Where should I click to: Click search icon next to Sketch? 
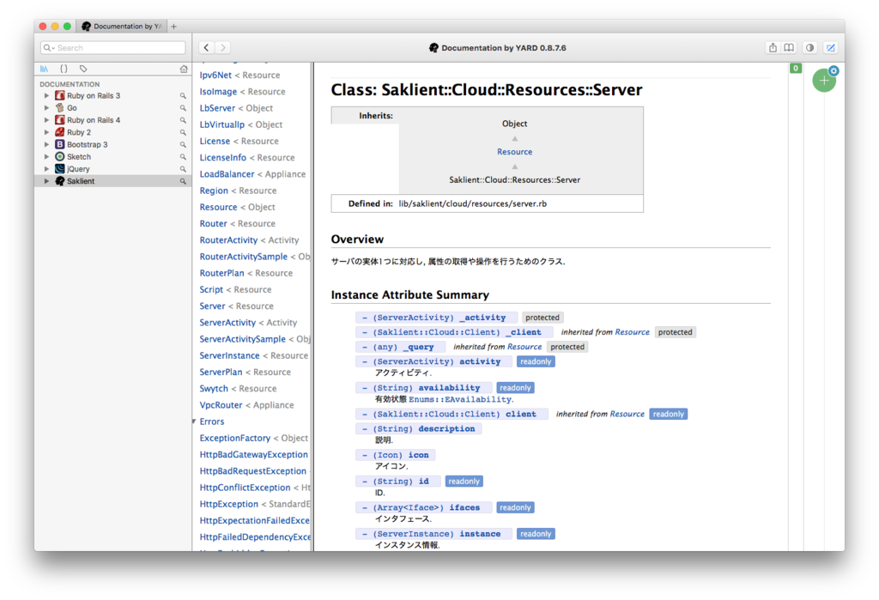pos(183,157)
